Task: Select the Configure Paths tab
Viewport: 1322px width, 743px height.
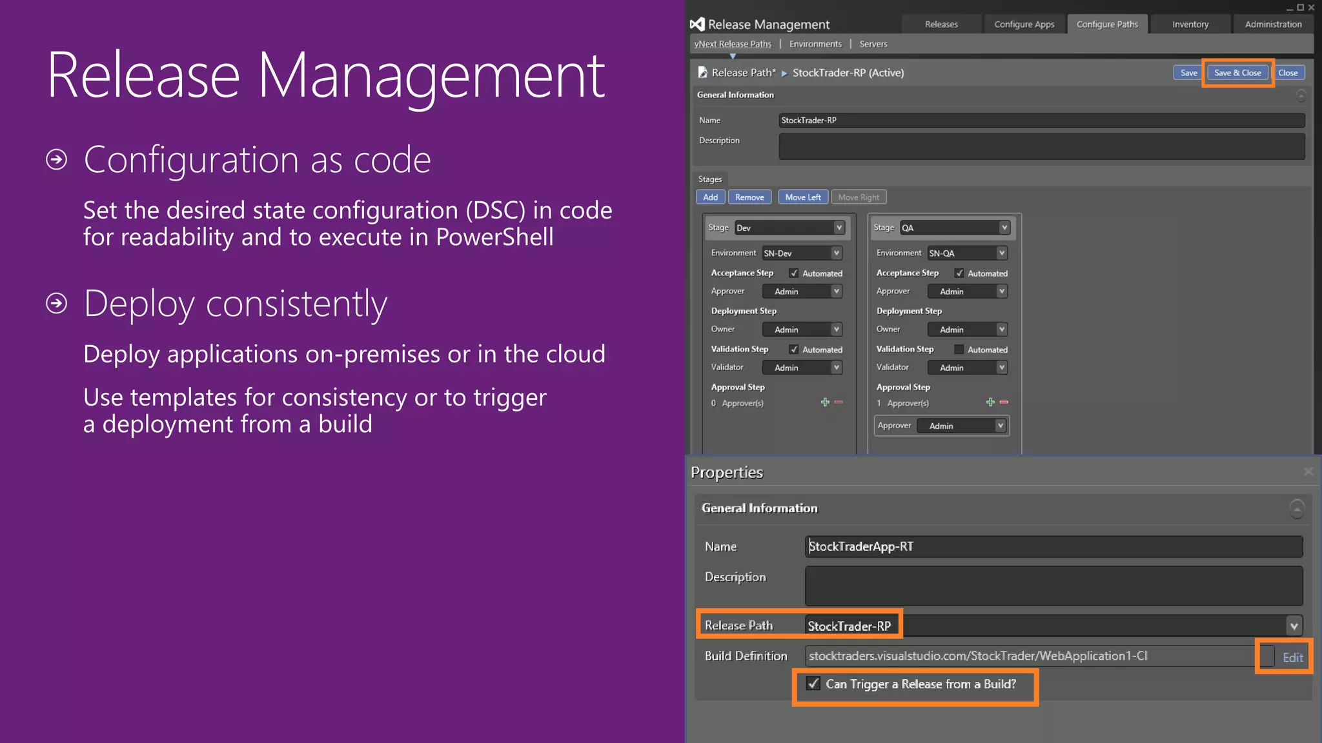Action: (1107, 25)
